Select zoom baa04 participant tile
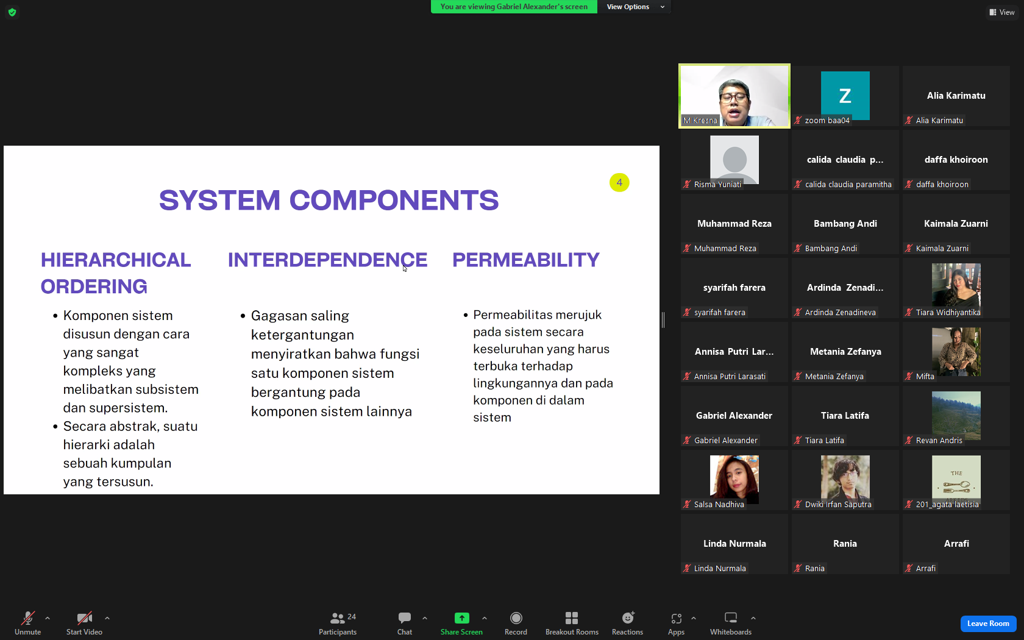Screen dimensions: 1024x640 click(845, 96)
